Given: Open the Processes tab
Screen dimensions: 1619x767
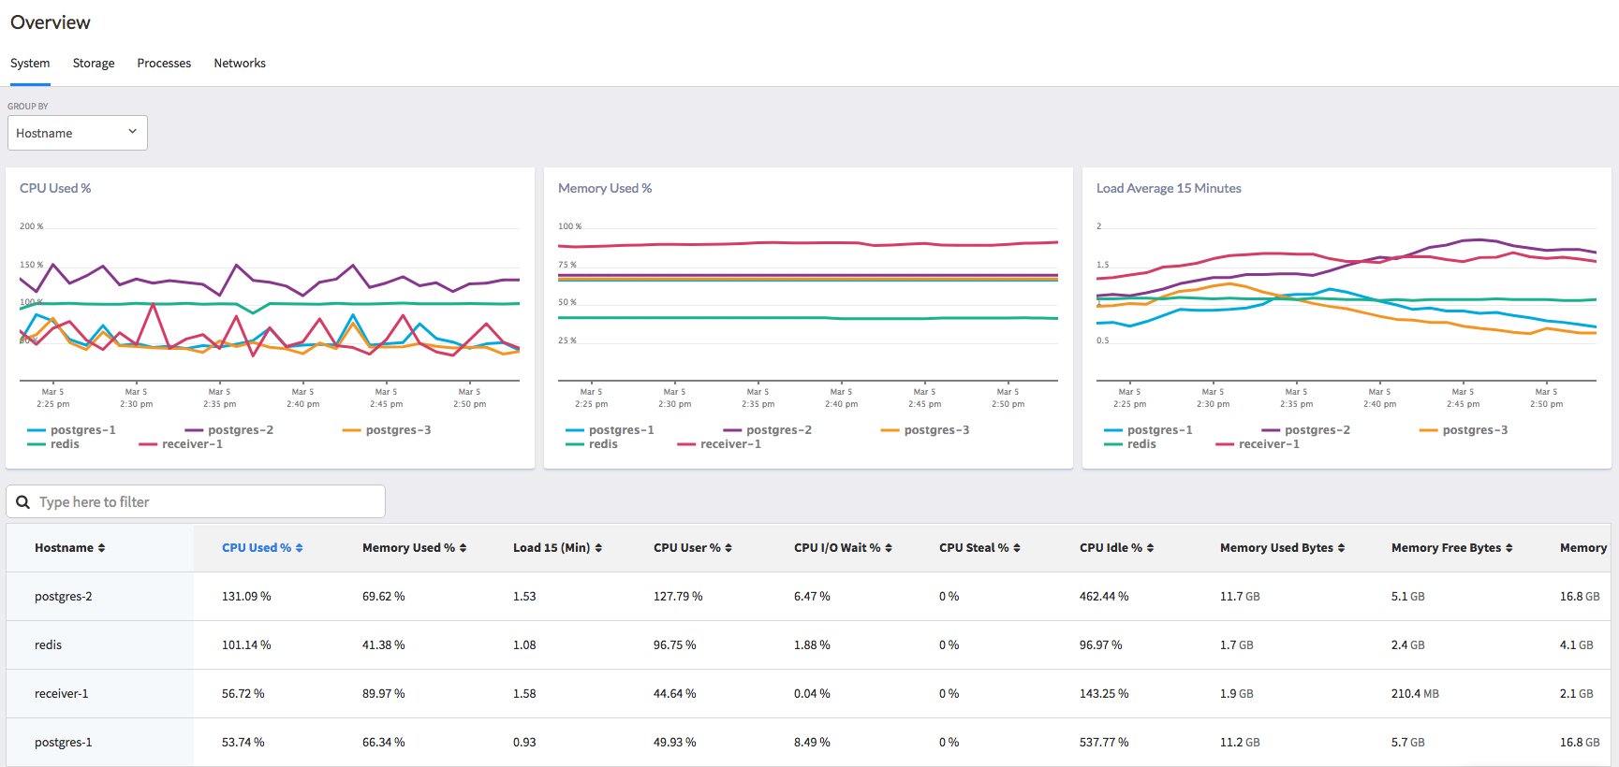Looking at the screenshot, I should (x=164, y=64).
